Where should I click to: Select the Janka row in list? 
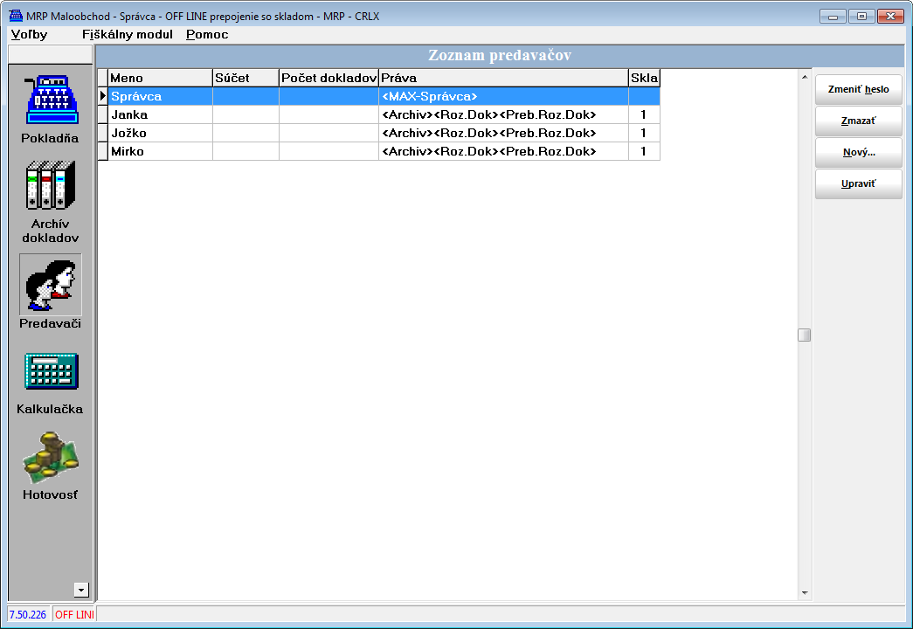tap(159, 114)
